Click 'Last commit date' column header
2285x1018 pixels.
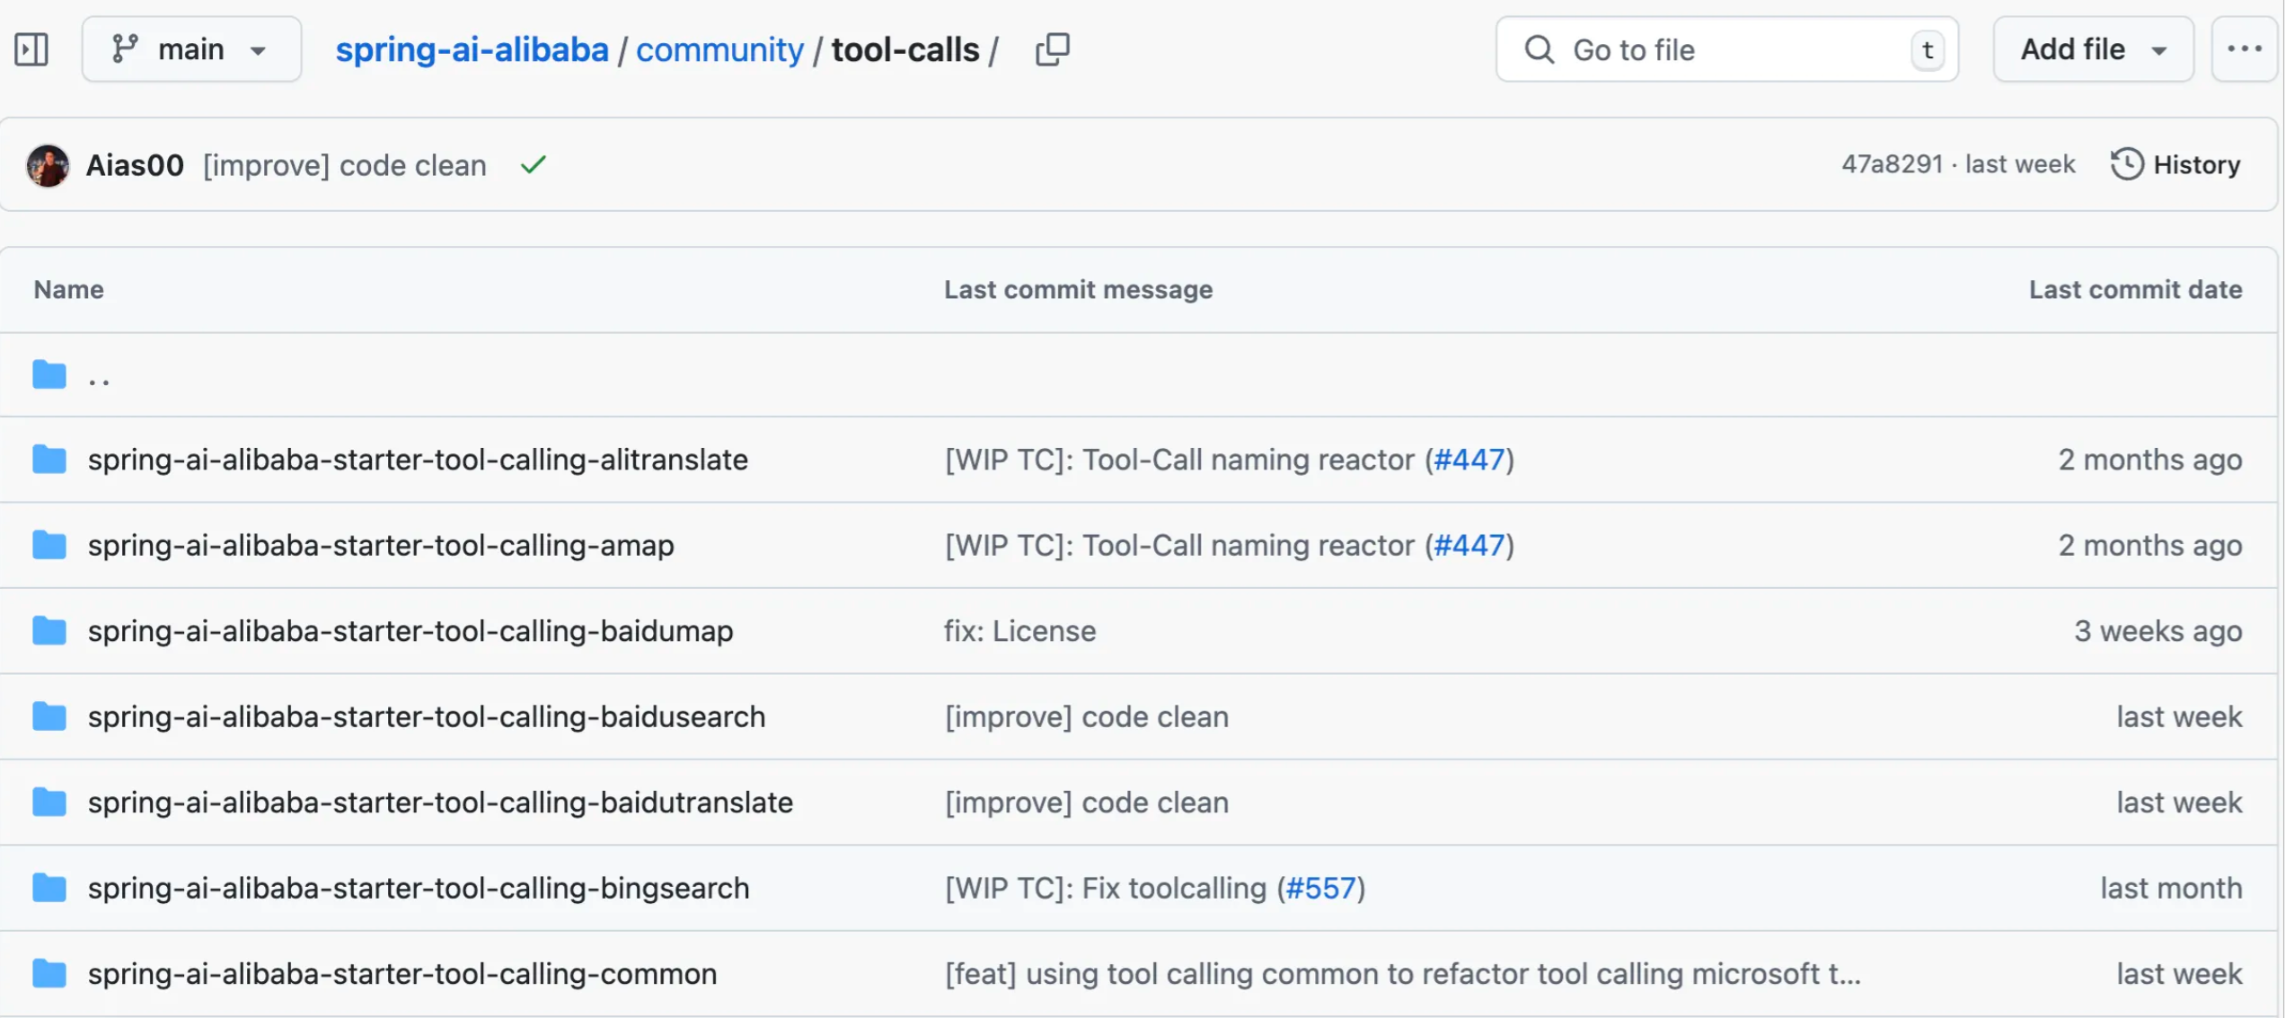(2135, 289)
